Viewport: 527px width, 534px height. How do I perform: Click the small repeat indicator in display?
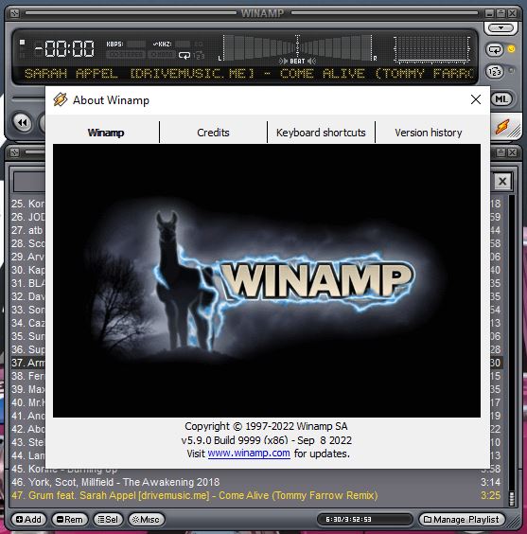pos(184,55)
